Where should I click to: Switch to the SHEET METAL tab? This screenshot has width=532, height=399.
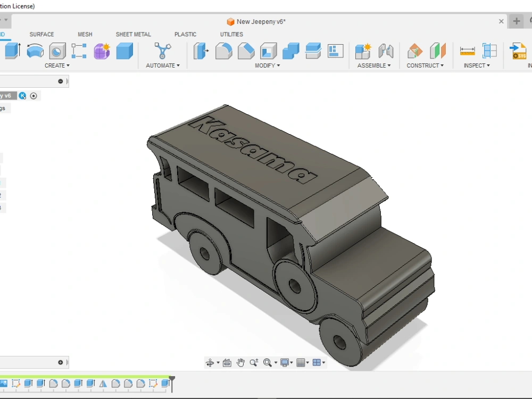pyautogui.click(x=134, y=34)
